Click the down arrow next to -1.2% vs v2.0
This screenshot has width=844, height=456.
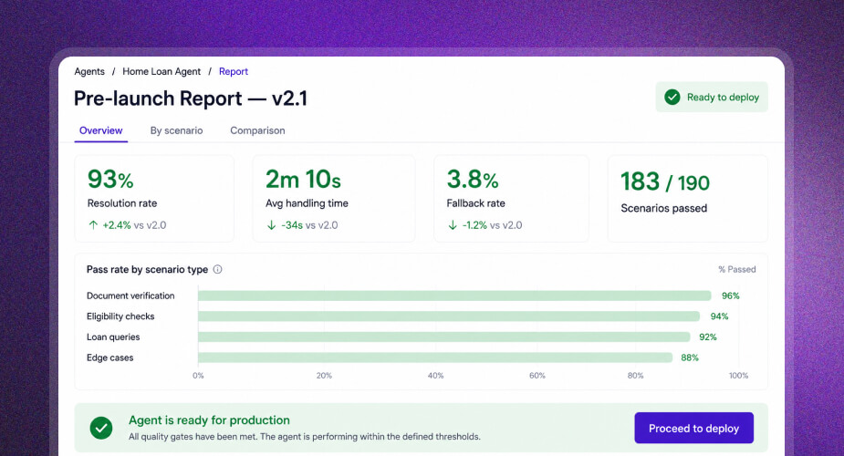tap(453, 224)
